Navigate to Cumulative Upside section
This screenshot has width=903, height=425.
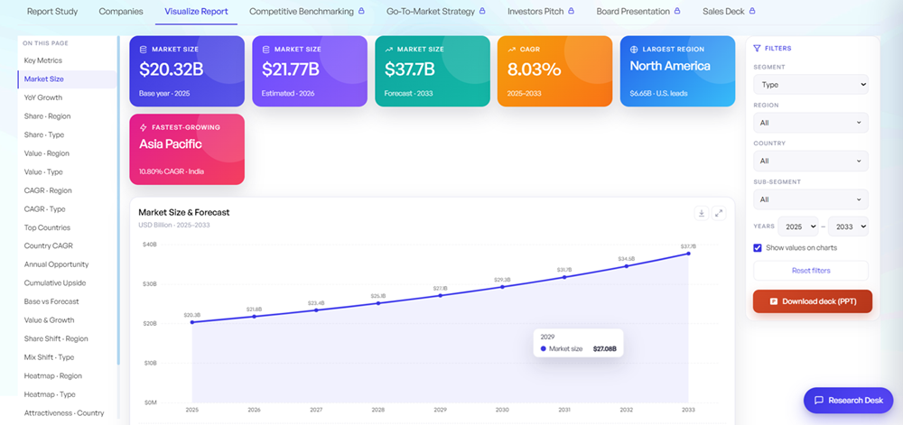point(55,283)
